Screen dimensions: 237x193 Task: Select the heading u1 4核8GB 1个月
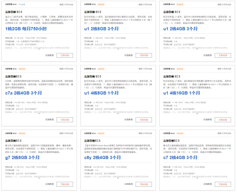click(x=101, y=93)
